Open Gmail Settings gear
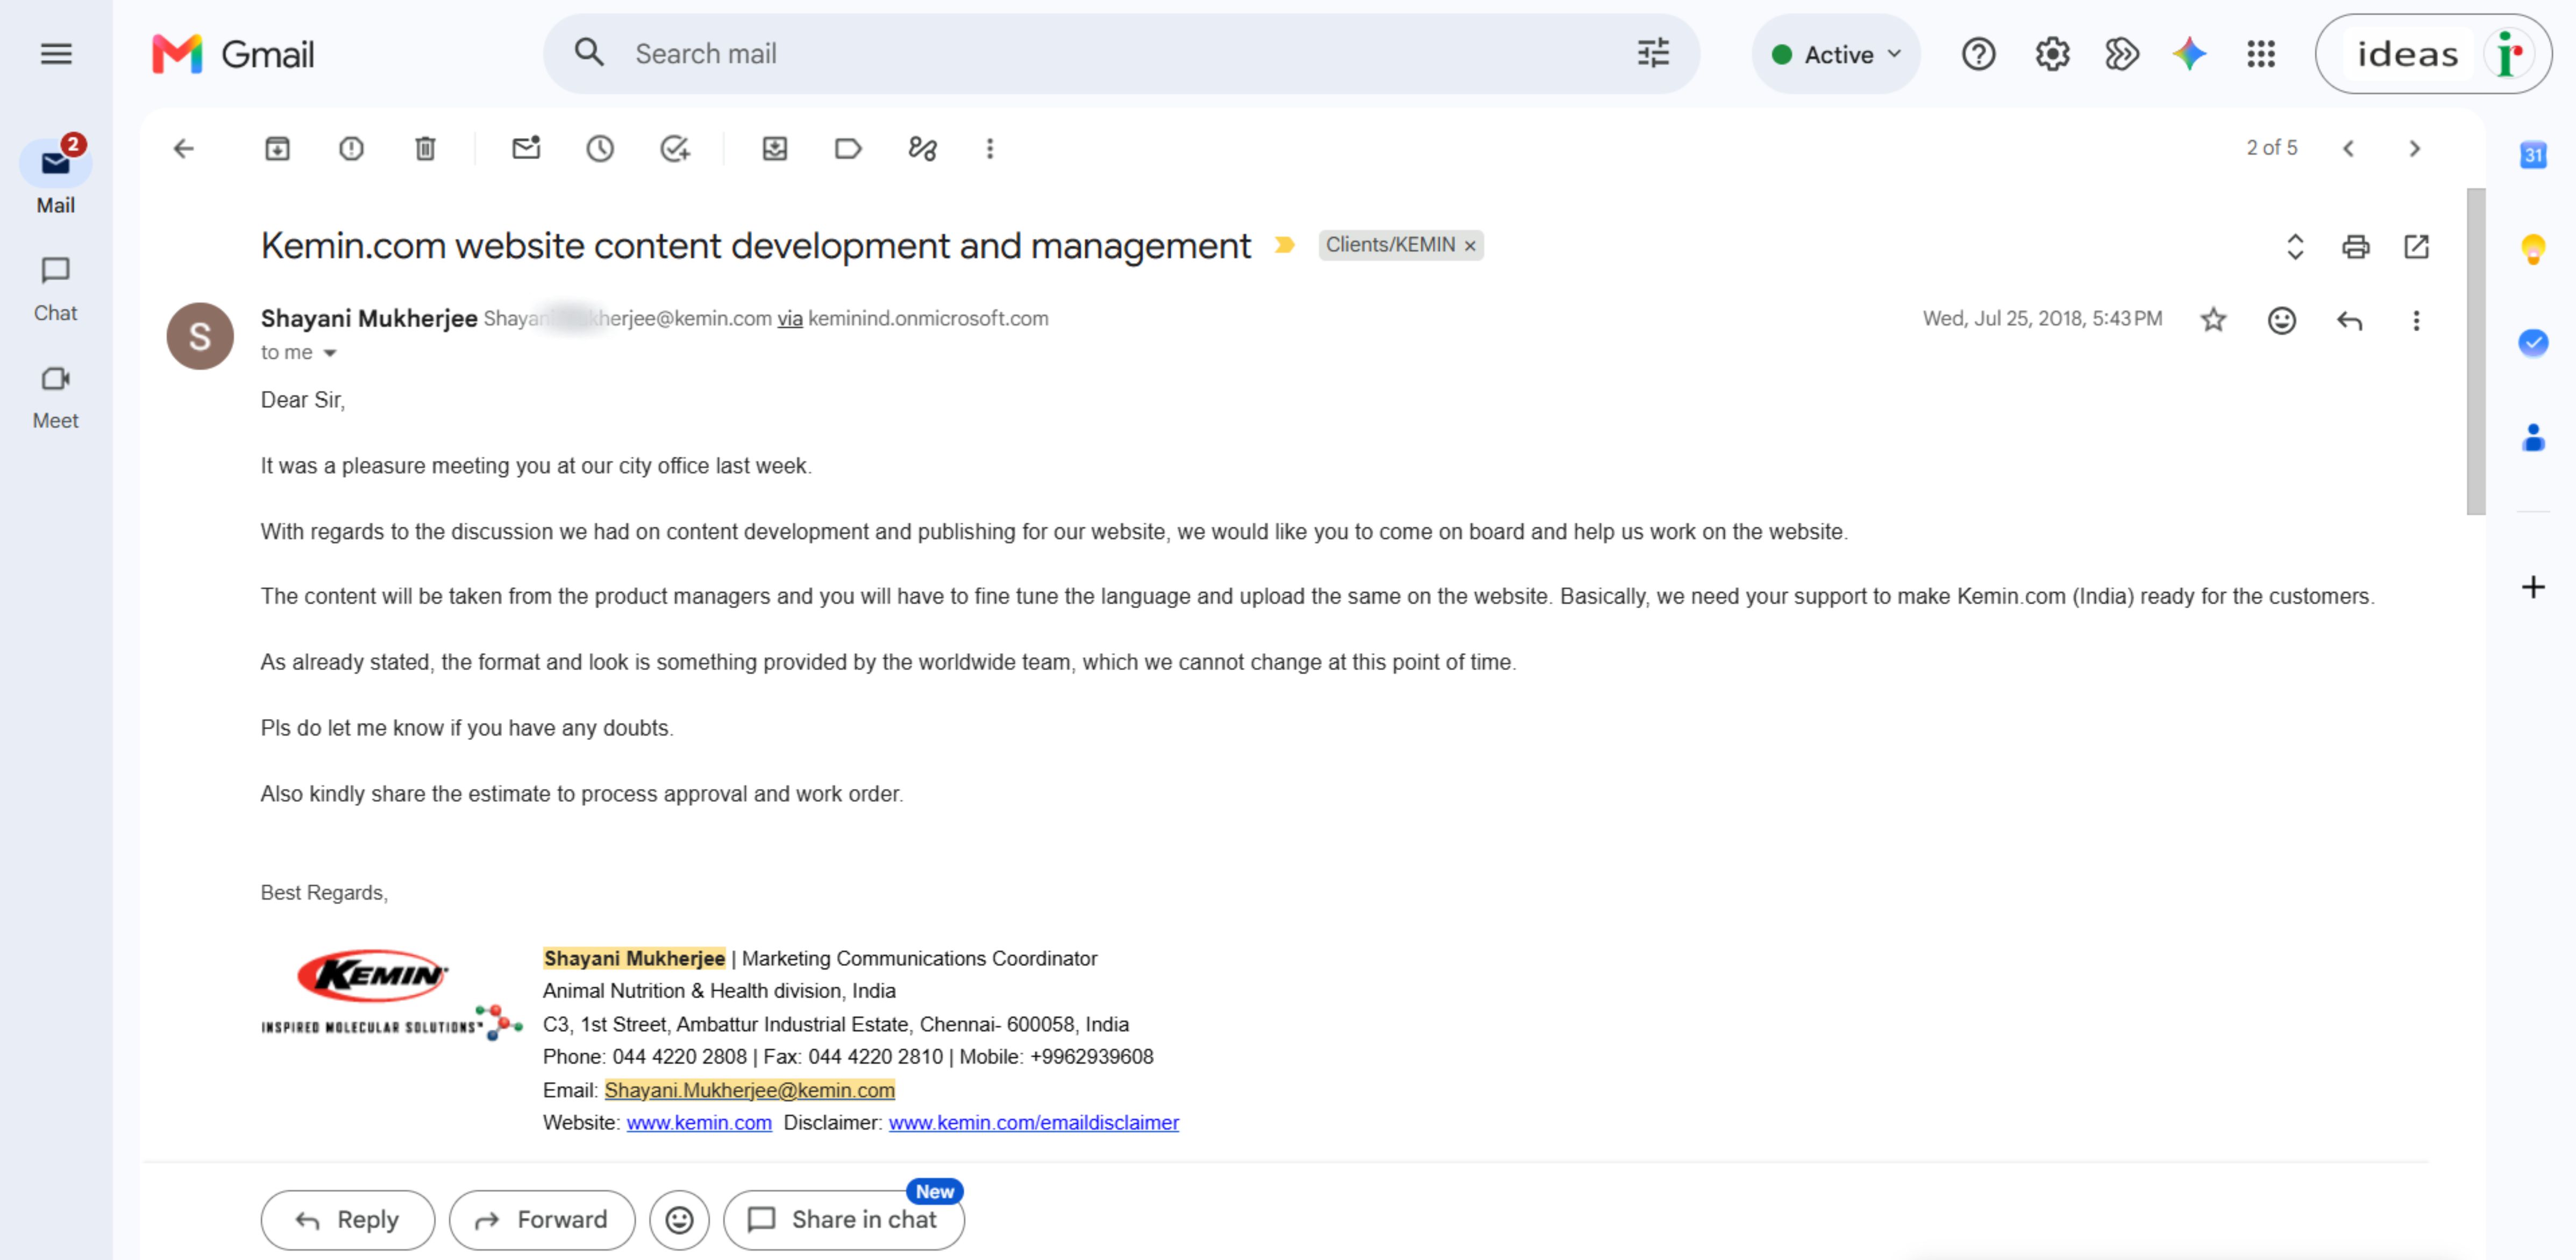 click(x=2052, y=54)
